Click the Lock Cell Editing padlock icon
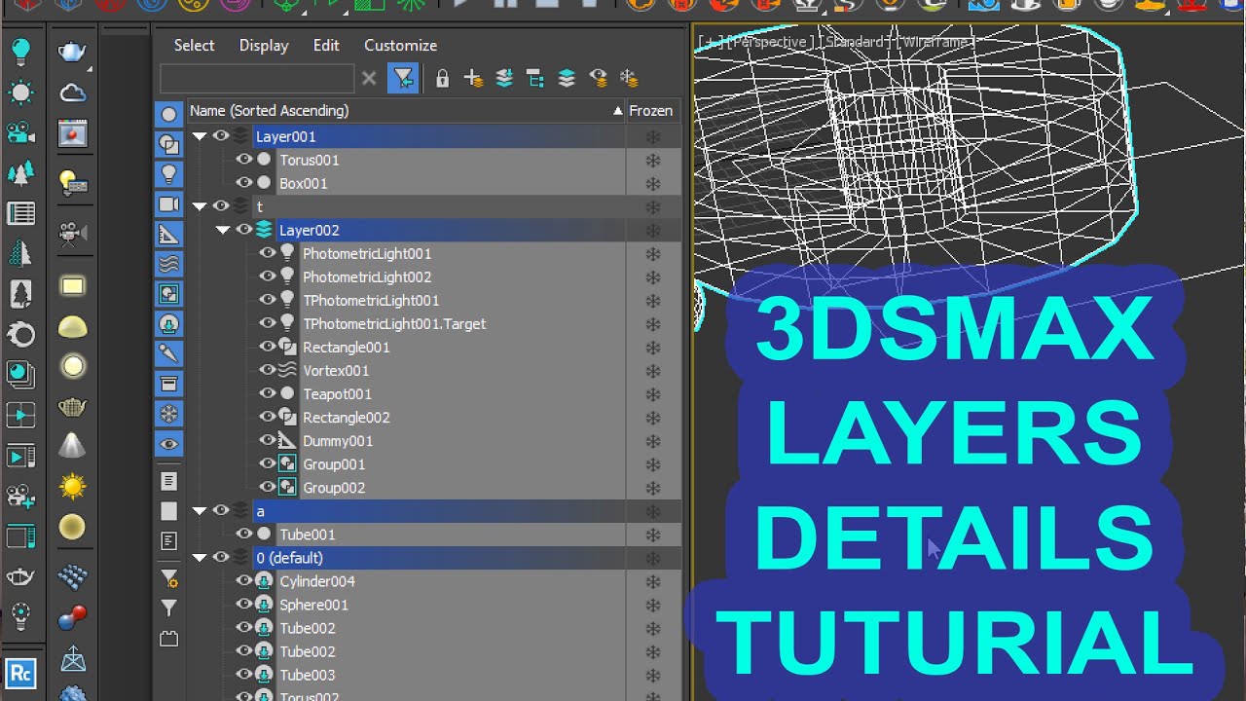 point(442,78)
